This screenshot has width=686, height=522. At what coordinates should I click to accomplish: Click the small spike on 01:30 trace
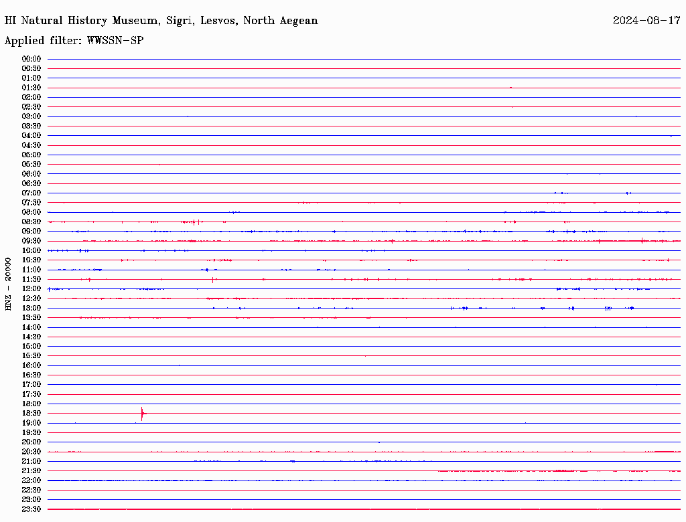(510, 88)
